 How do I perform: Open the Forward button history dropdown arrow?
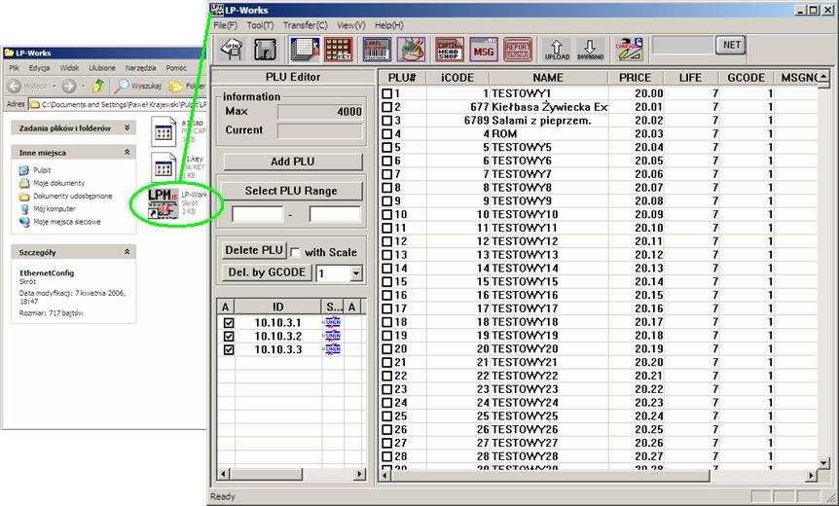point(83,86)
